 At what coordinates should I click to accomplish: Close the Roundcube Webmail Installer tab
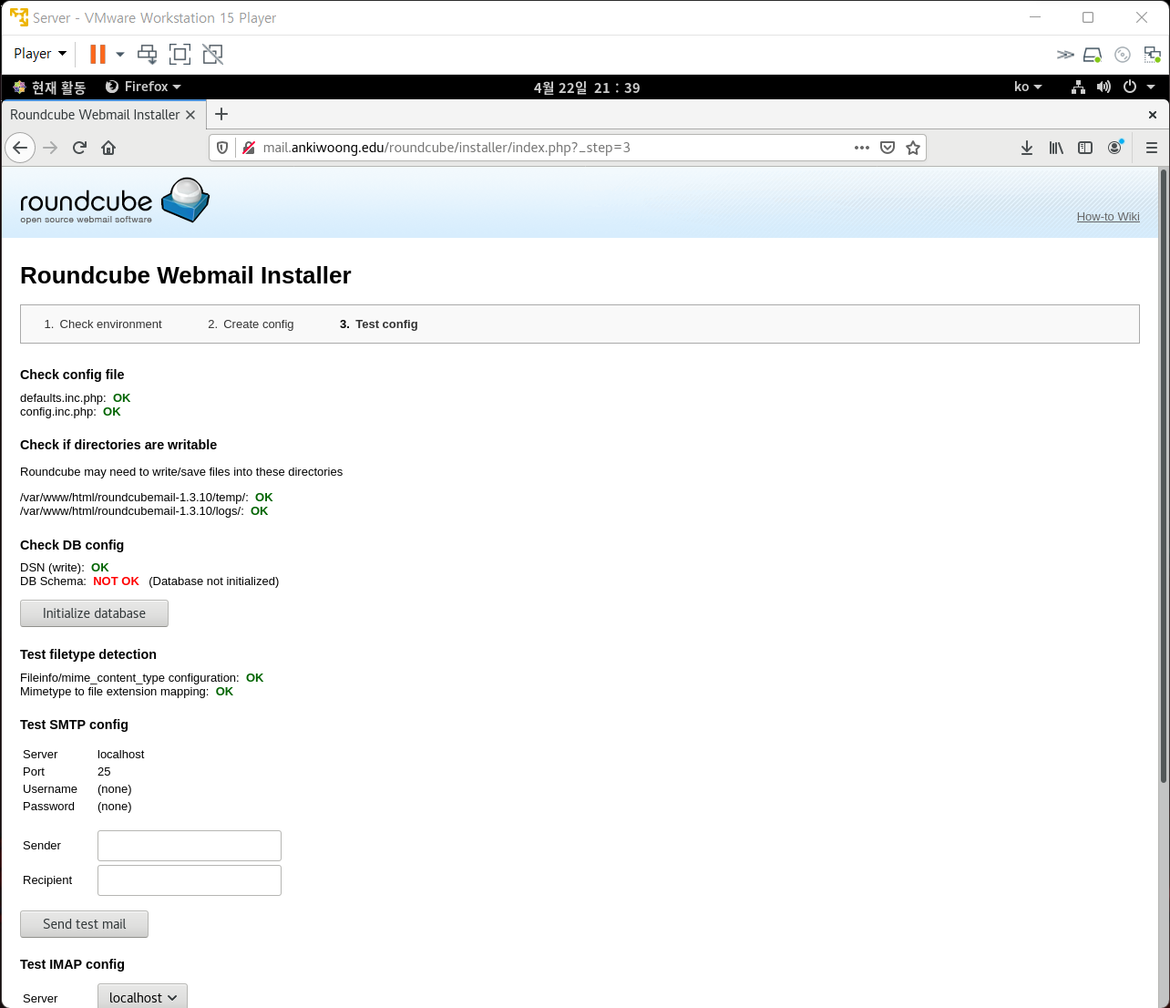point(190,115)
